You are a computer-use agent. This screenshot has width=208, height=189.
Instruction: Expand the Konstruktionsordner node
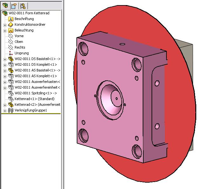pyautogui.click(x=5, y=25)
